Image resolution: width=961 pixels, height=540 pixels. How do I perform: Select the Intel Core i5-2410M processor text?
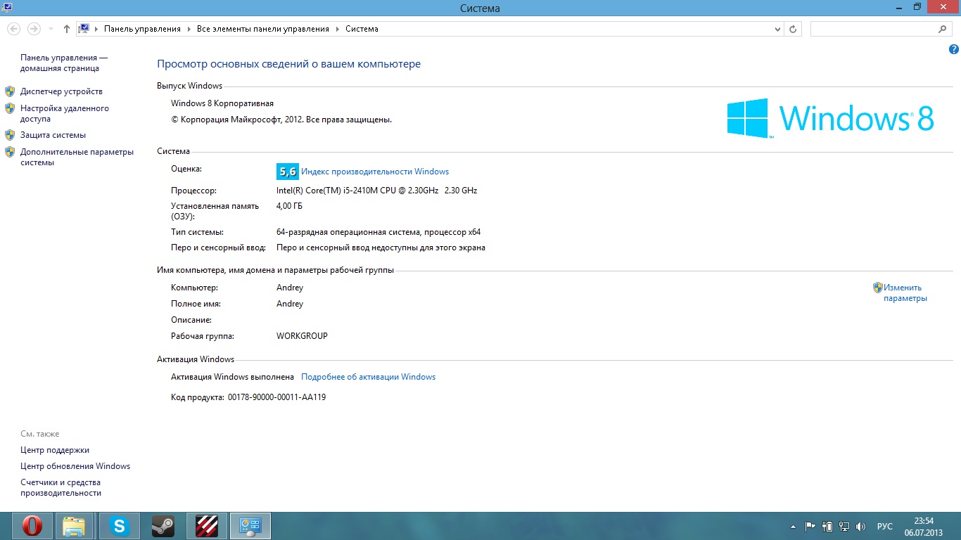tap(377, 191)
